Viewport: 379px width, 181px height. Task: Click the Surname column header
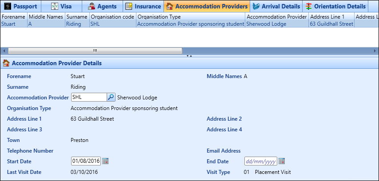click(77, 17)
